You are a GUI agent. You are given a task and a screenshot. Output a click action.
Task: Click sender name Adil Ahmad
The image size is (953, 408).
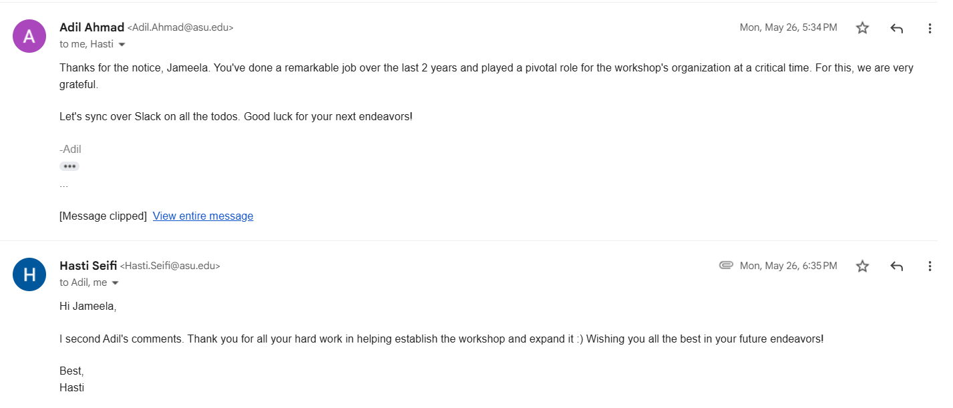pyautogui.click(x=91, y=27)
